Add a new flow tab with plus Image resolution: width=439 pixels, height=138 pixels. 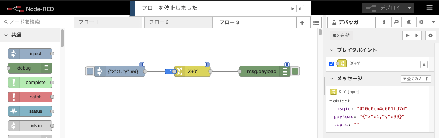[302, 22]
